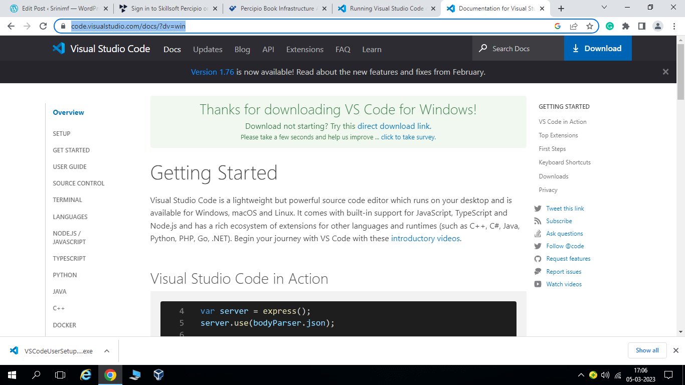Open Extensions in top navigation
685x385 pixels.
(x=305, y=49)
